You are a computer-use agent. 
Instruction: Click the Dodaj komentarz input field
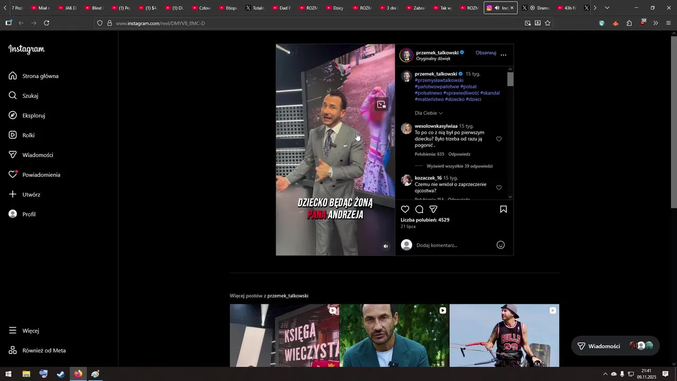click(454, 245)
